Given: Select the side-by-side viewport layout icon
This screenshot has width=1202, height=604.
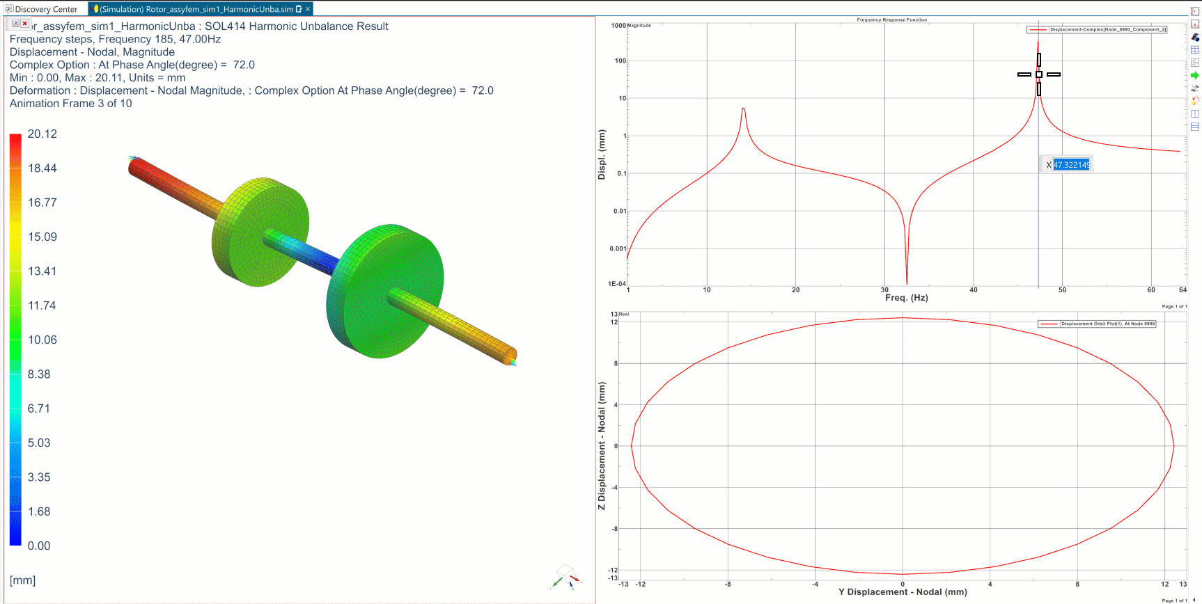Looking at the screenshot, I should 1195,114.
